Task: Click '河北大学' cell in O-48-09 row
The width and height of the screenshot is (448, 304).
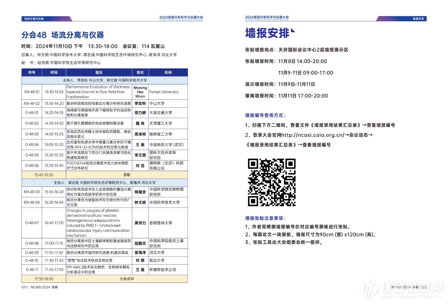Action: click(168, 253)
